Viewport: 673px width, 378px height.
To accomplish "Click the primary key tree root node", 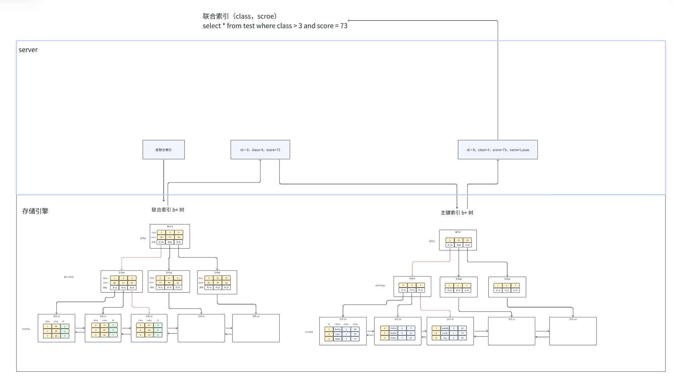I will 458,240.
